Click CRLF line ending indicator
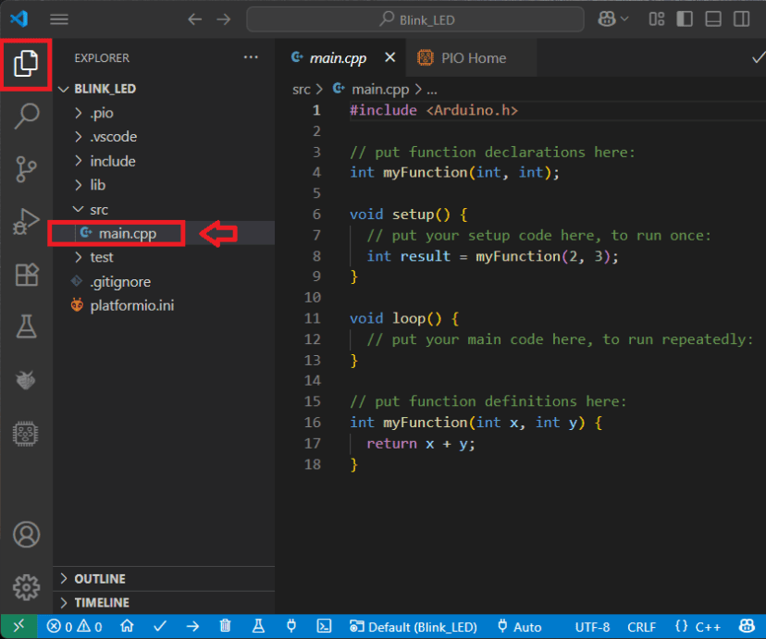Screen dimensions: 766x639 click(x=641, y=626)
